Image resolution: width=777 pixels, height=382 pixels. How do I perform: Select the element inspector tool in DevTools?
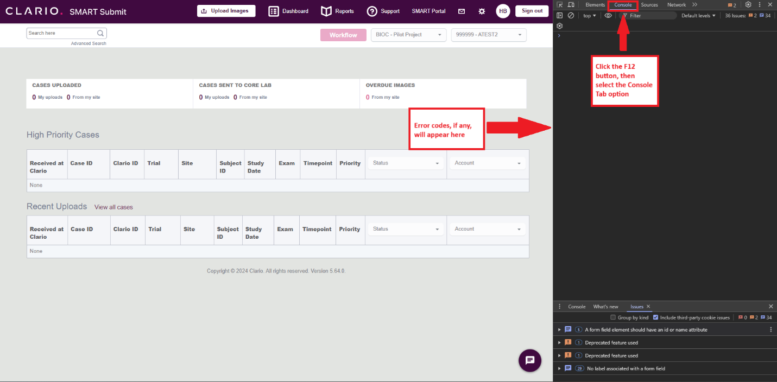point(559,4)
